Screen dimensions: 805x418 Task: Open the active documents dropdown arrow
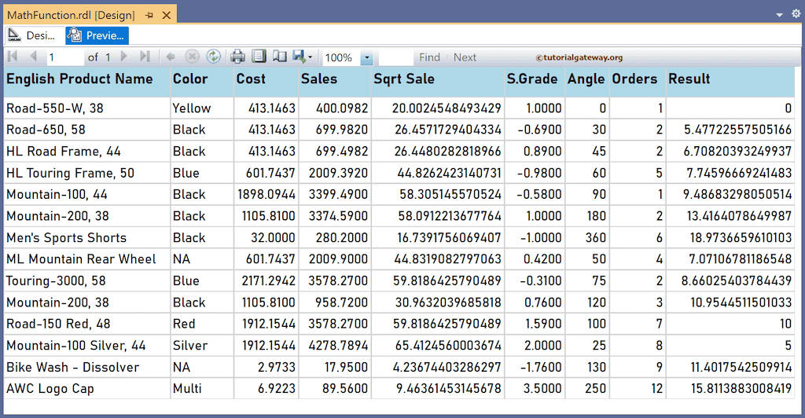click(779, 15)
